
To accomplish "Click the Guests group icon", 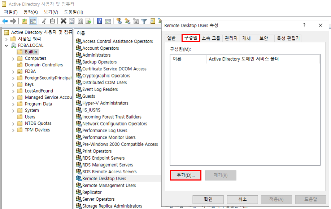I will click(79, 96).
